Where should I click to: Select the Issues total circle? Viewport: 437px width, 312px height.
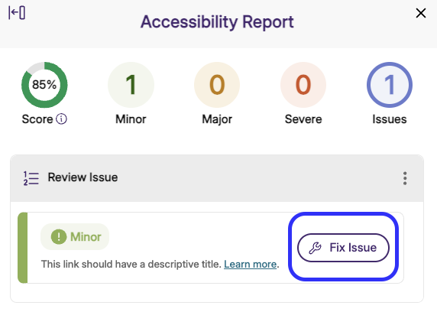pos(390,85)
